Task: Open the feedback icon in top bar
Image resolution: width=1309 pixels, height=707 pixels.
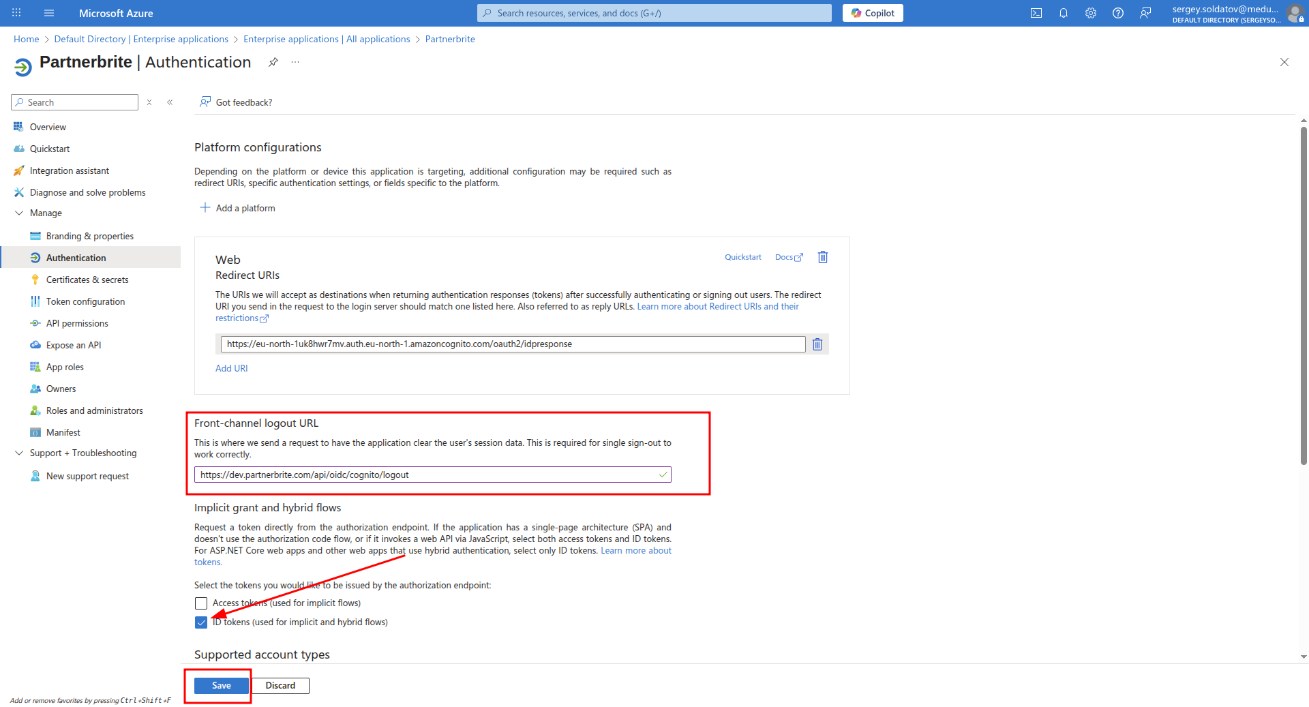Action: pos(1145,13)
